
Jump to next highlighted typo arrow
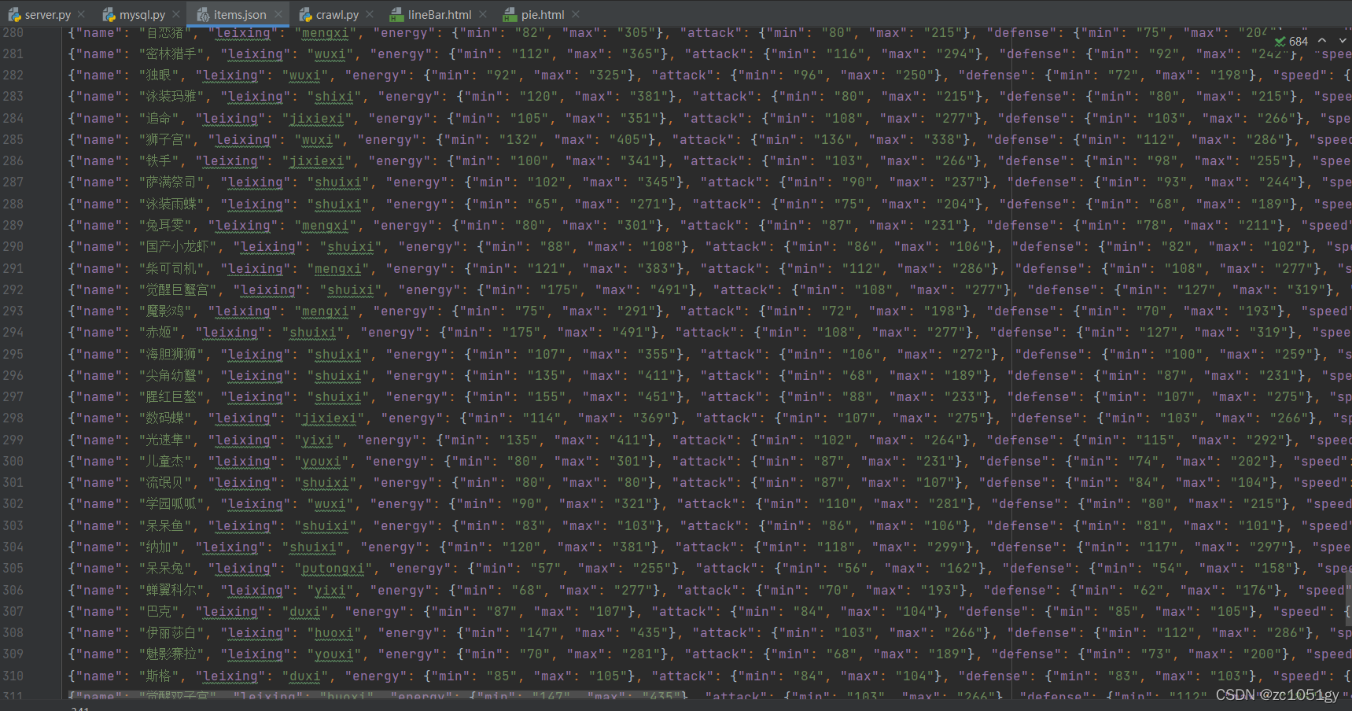(1342, 40)
